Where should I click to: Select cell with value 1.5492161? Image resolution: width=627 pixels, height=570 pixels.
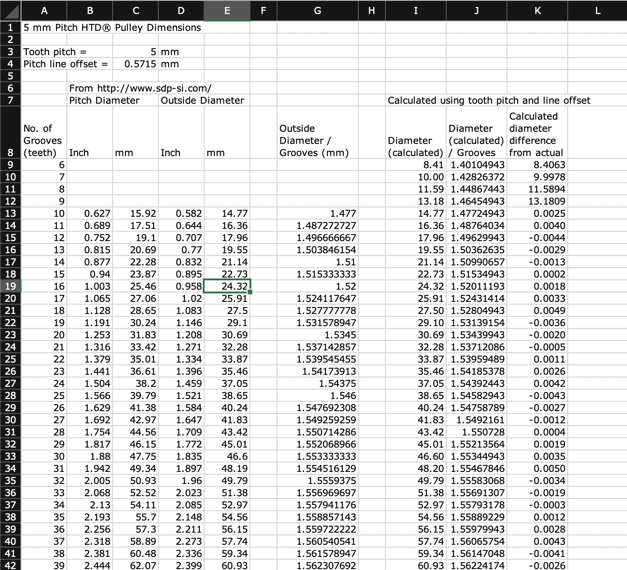tap(476, 420)
